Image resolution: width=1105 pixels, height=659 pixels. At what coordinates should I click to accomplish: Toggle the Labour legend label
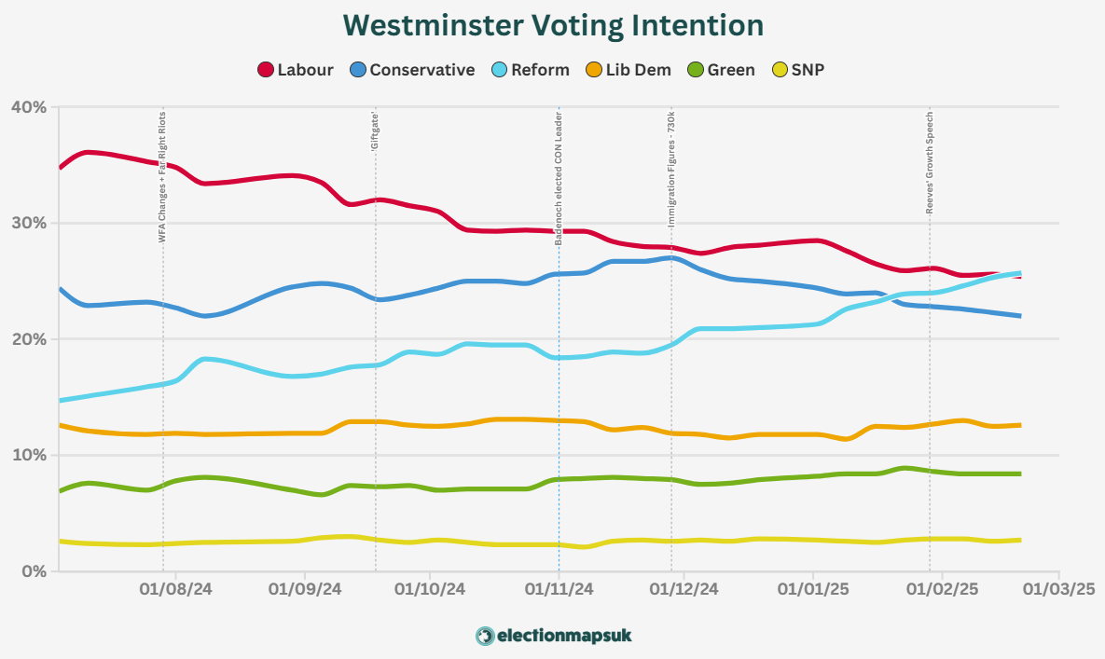tap(305, 70)
